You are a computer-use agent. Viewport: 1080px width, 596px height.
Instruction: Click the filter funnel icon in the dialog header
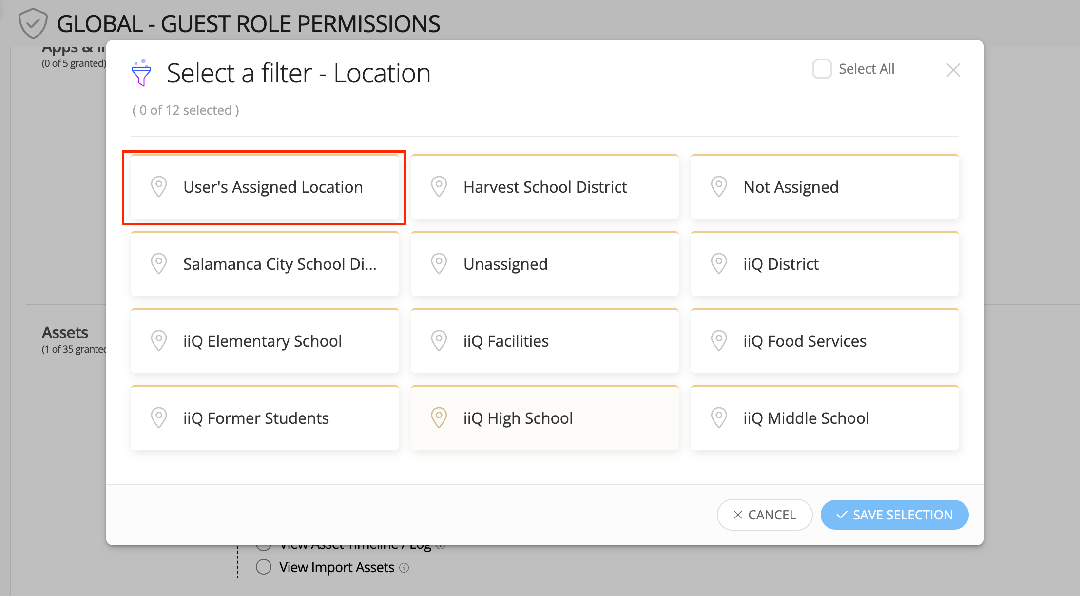coord(141,73)
